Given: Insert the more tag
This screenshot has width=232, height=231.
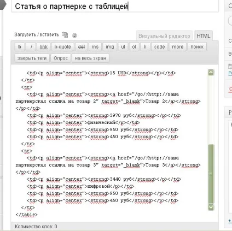Looking at the screenshot, I should 178,47.
